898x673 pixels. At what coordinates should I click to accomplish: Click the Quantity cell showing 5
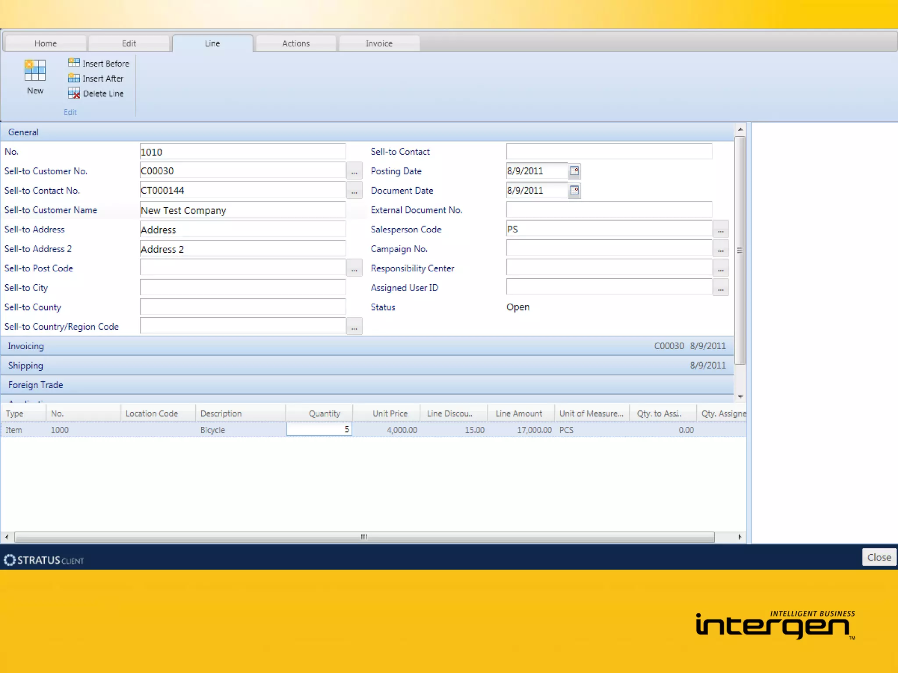pyautogui.click(x=319, y=429)
